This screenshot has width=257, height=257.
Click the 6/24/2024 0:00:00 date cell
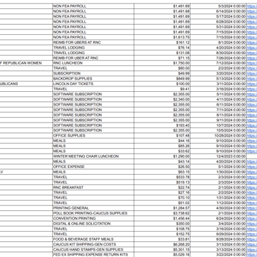point(218,219)
